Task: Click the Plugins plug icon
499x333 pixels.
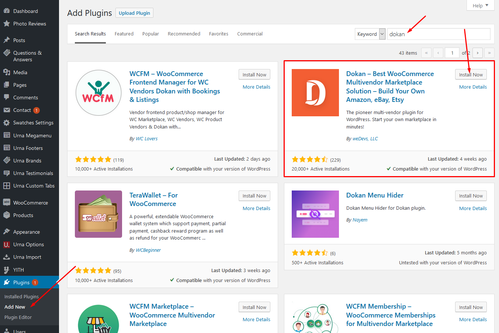Action: 7,282
